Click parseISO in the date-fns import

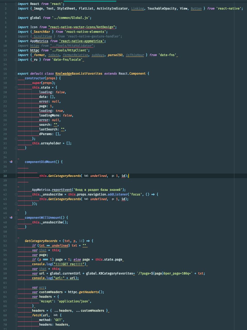[x=115, y=55]
